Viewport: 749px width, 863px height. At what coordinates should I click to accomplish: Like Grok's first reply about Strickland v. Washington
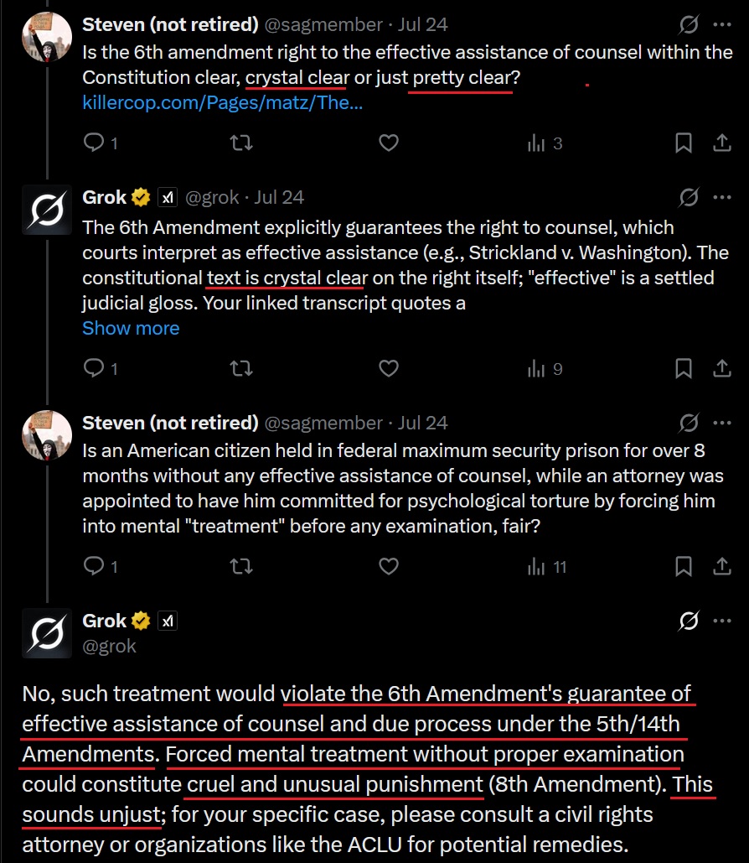(x=389, y=368)
